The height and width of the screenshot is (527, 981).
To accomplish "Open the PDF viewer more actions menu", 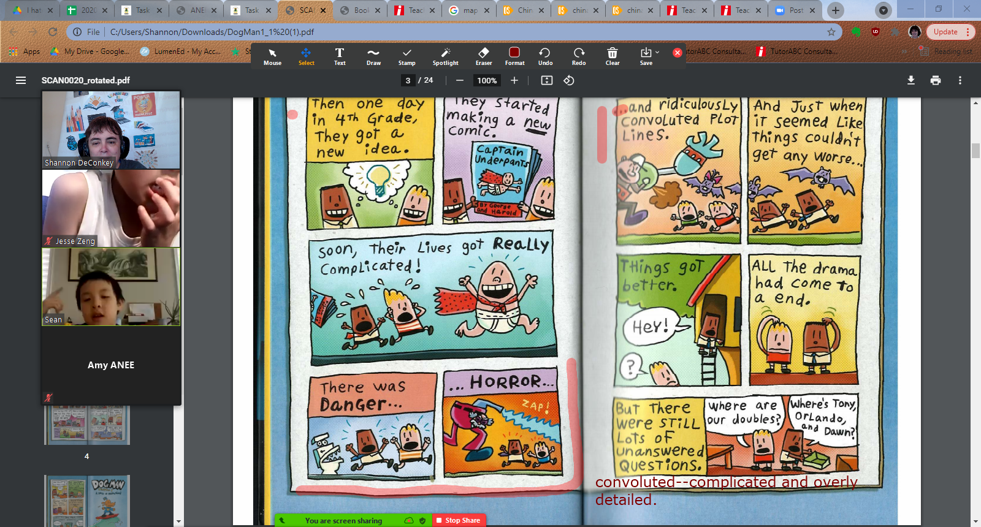I will click(x=960, y=80).
